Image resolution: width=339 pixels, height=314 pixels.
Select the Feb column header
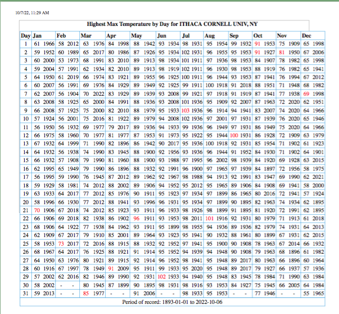click(61, 36)
